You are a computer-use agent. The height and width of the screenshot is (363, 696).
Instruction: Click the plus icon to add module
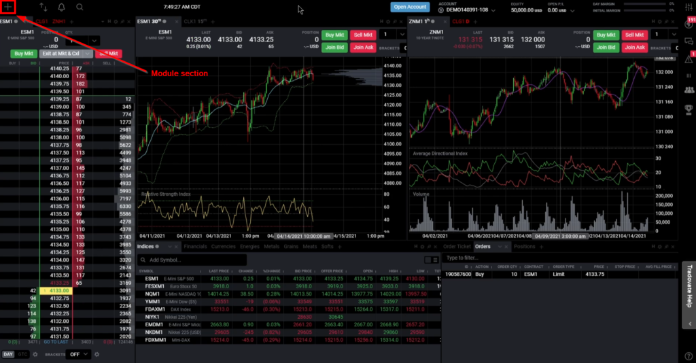pyautogui.click(x=9, y=7)
